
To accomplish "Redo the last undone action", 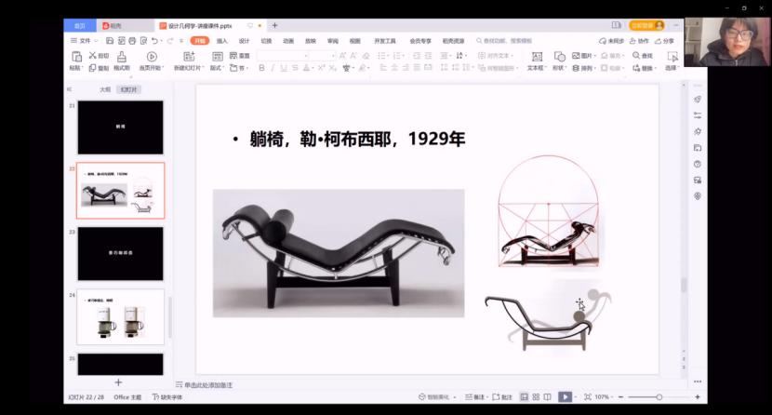I will coord(170,41).
